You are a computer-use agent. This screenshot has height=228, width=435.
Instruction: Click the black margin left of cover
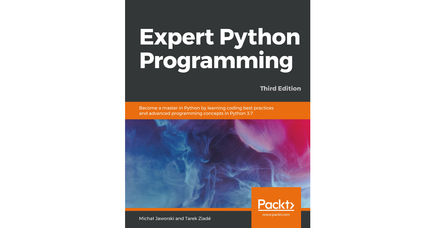point(62,114)
